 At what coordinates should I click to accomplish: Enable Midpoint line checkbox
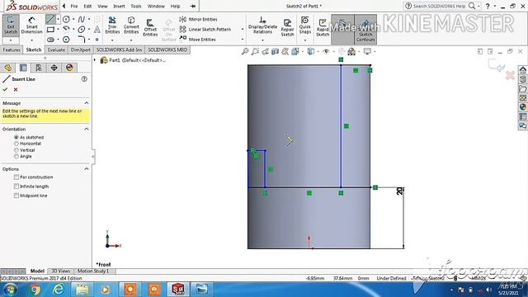16,196
